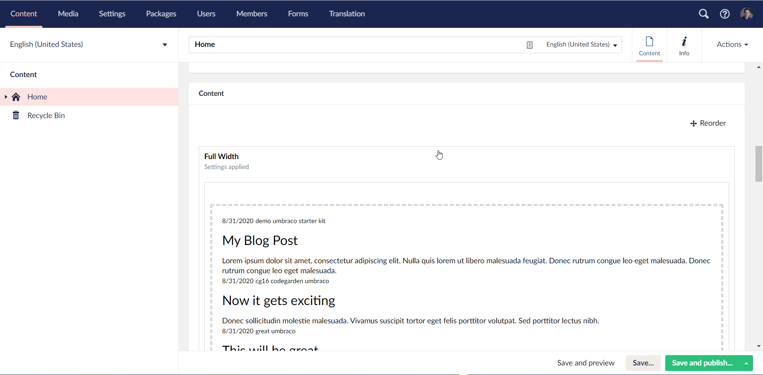The height and width of the screenshot is (375, 763).
Task: Click '8/31/2020 demo umbraco starter kit' line
Action: point(273,221)
